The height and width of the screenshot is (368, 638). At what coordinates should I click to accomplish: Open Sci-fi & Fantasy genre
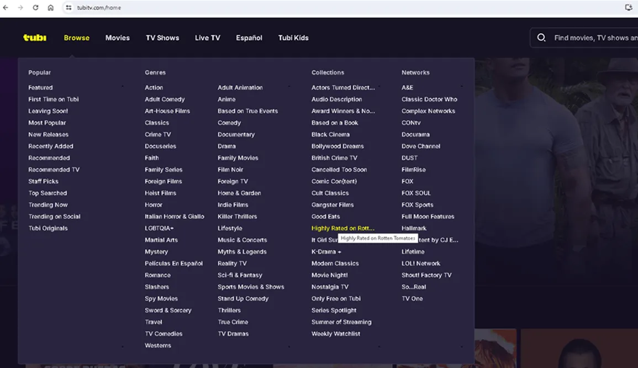240,275
